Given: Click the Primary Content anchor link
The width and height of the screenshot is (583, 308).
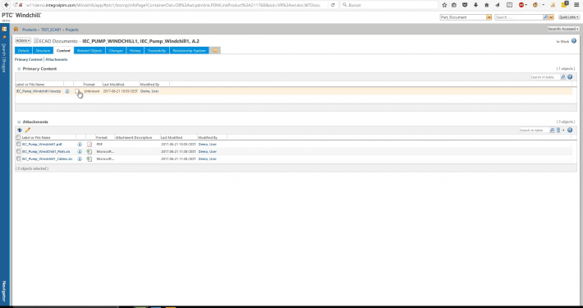Looking at the screenshot, I should pyautogui.click(x=29, y=59).
